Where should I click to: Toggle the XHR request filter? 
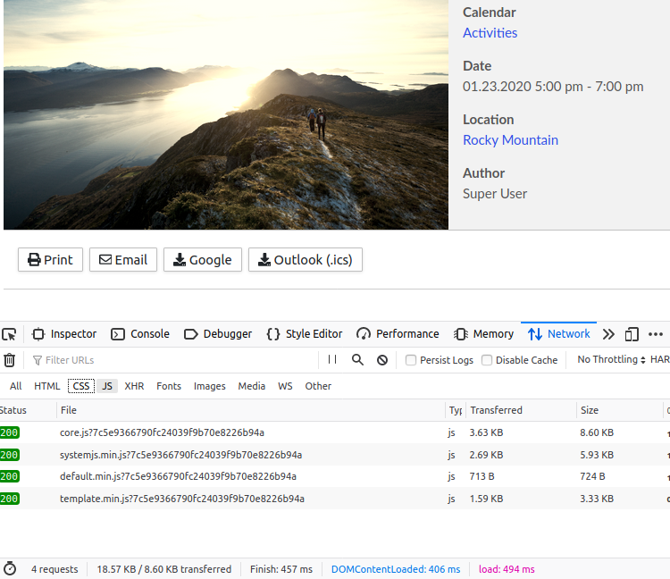pos(134,386)
